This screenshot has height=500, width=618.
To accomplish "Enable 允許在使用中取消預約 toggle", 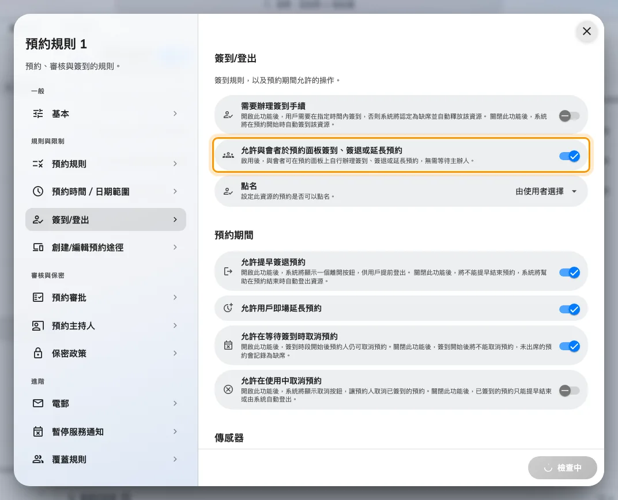I will click(x=570, y=391).
